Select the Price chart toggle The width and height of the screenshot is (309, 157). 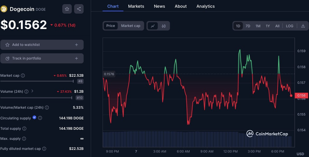pyautogui.click(x=111, y=26)
